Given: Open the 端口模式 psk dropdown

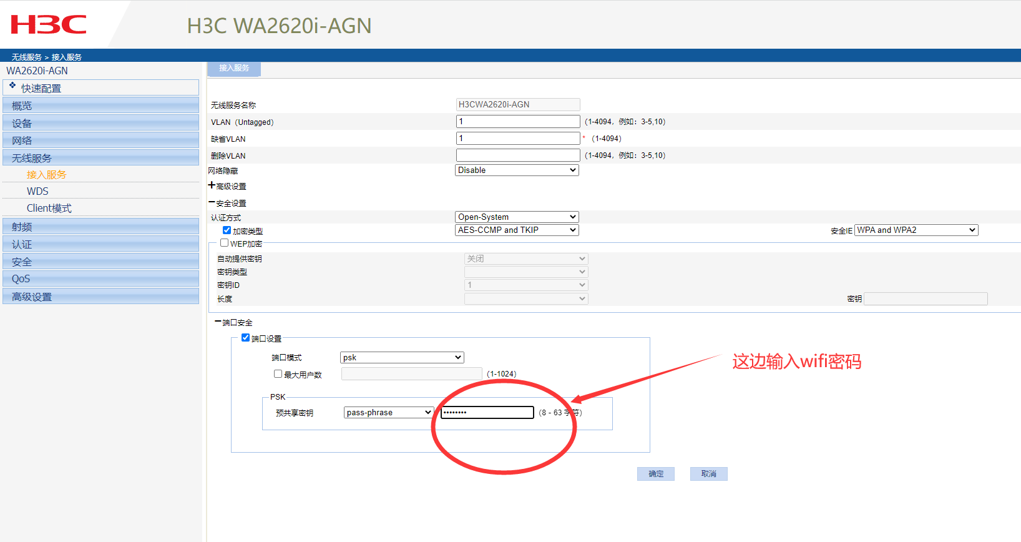Looking at the screenshot, I should coord(402,357).
